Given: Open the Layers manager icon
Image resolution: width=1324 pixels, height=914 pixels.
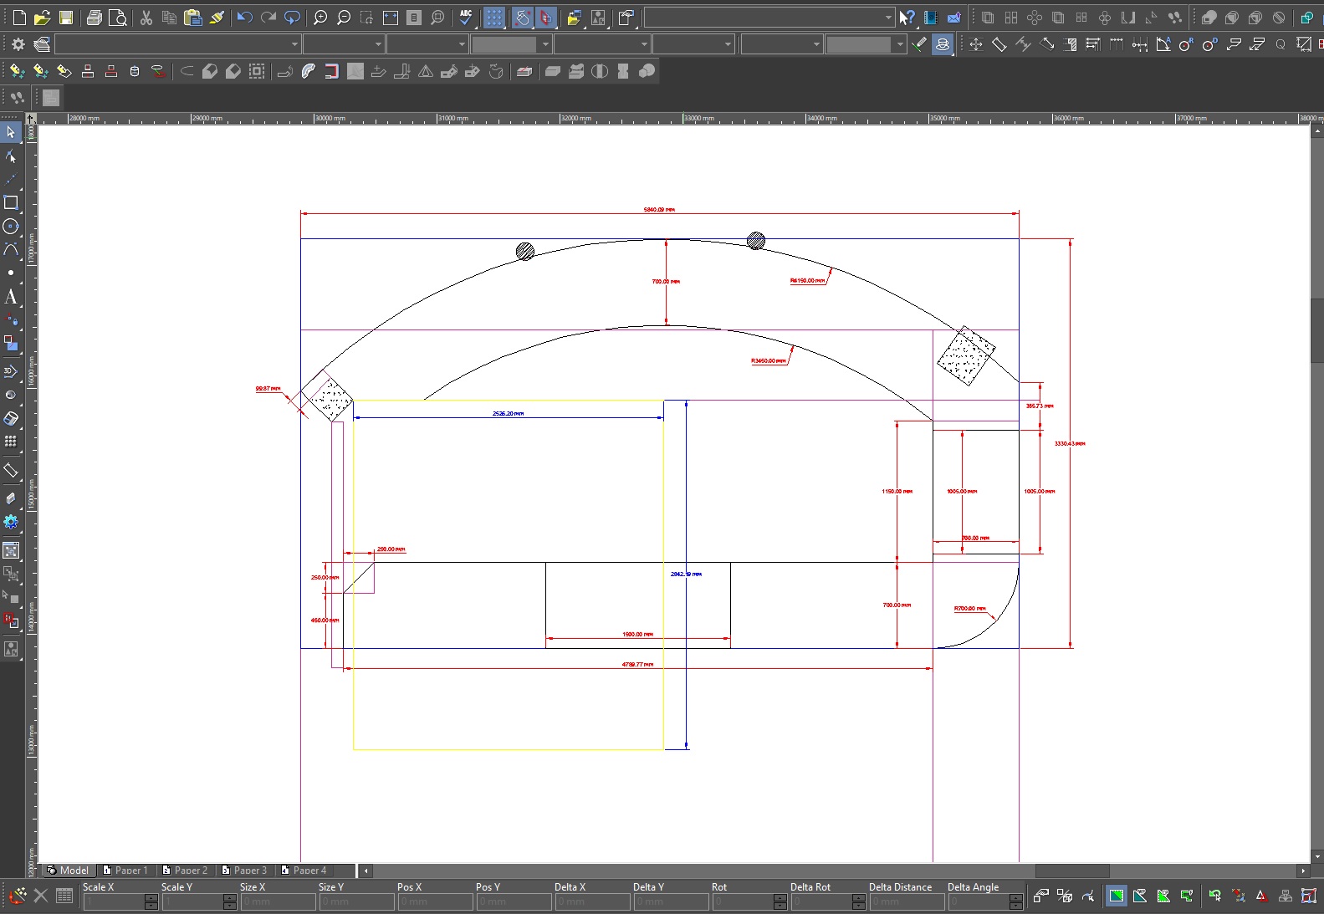Looking at the screenshot, I should (x=42, y=44).
